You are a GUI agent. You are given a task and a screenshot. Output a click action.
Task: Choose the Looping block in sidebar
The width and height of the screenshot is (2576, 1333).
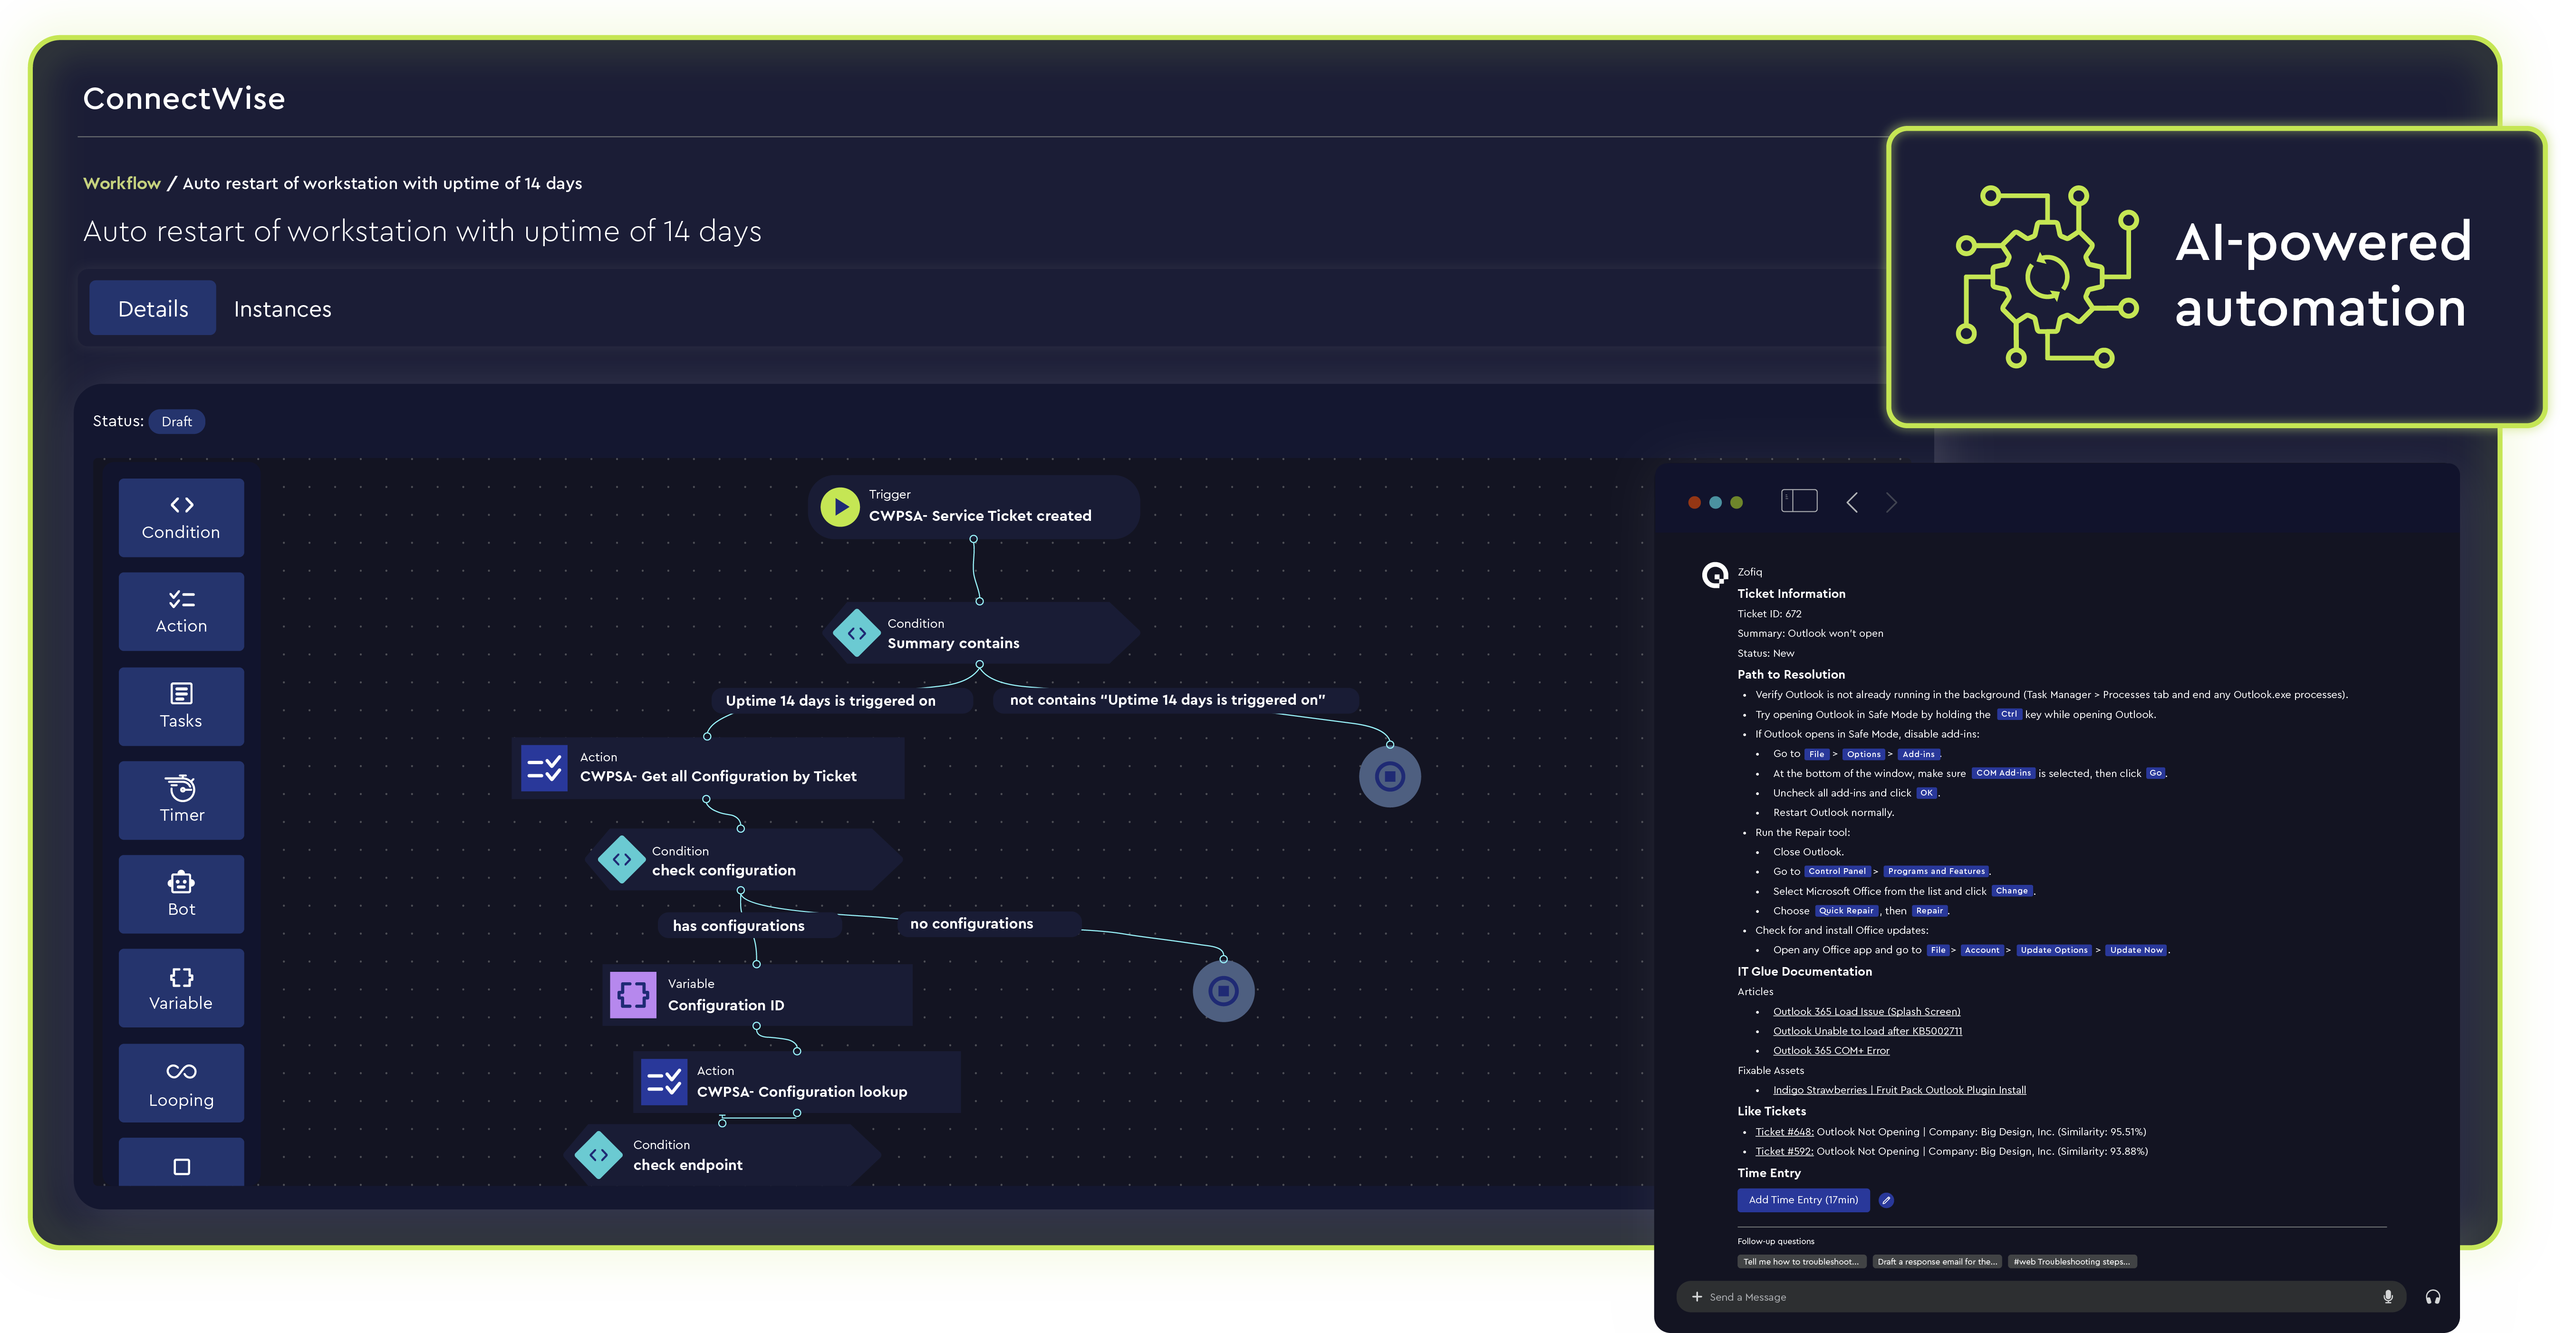coord(181,1083)
